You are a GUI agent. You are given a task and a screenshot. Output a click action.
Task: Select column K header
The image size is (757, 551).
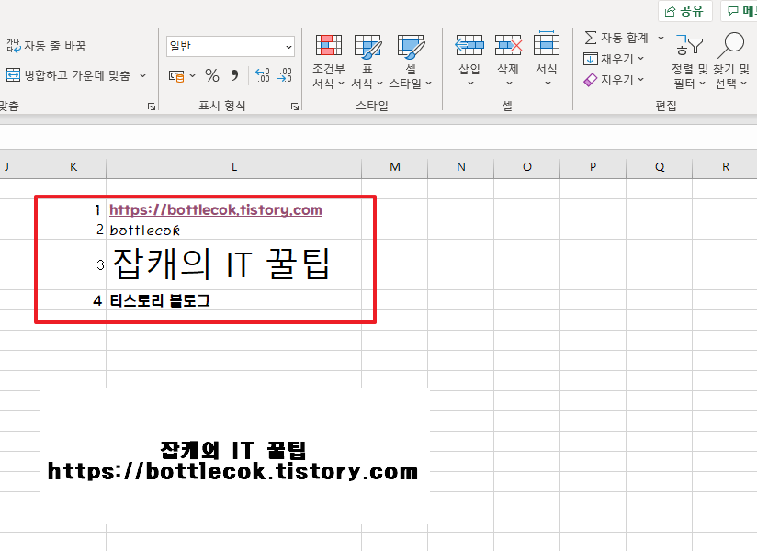click(73, 167)
